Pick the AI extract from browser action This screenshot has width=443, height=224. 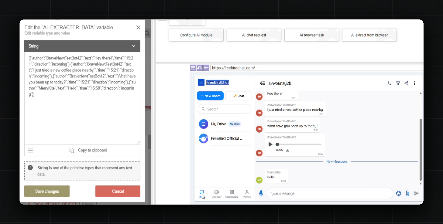pos(369,35)
